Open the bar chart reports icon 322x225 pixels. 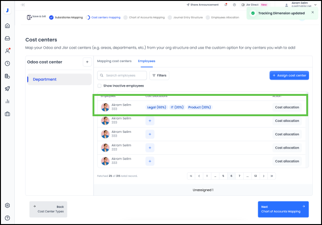pos(7,101)
